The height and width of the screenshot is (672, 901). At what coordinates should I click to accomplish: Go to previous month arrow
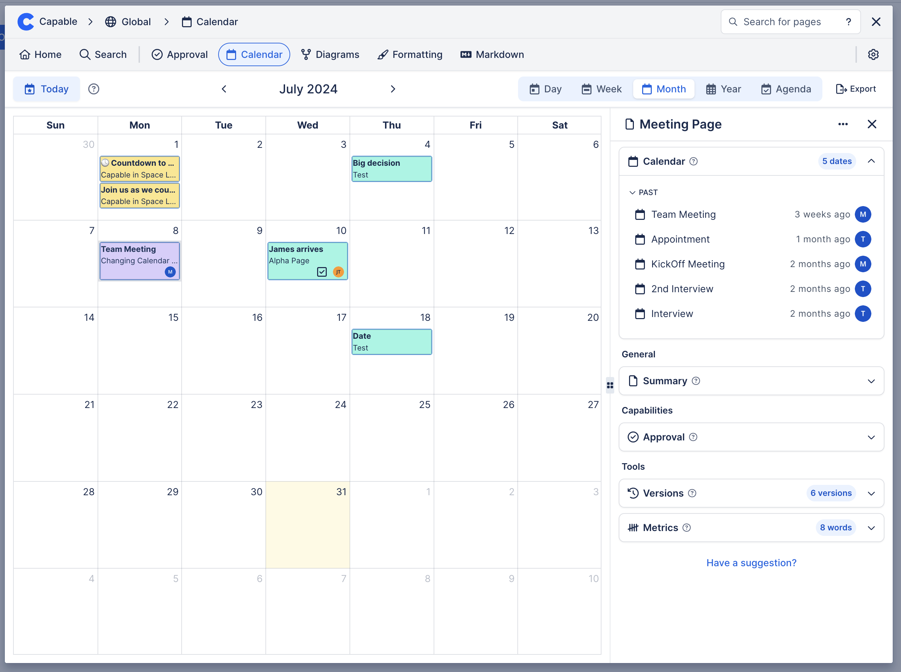224,89
